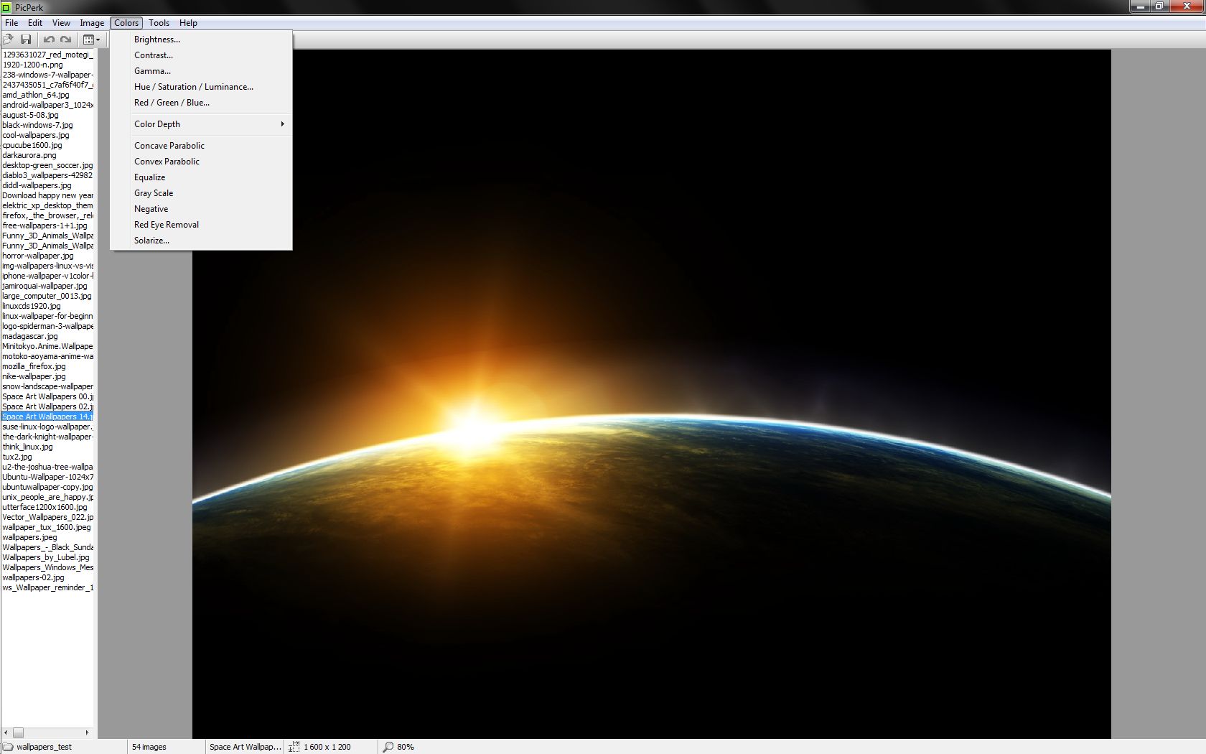The width and height of the screenshot is (1206, 754).
Task: Select file linuxcds1920.jpg
Action: [32, 306]
